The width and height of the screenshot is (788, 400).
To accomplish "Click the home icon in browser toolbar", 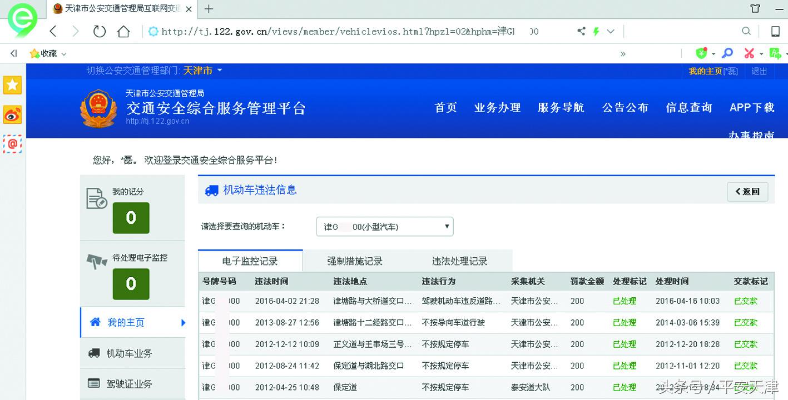I will pos(123,31).
